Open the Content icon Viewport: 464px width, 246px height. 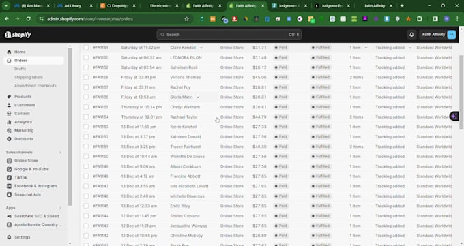pyautogui.click(x=9, y=114)
